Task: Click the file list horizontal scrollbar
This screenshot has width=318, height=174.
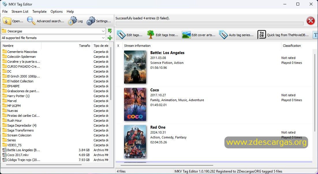Action: pos(44,165)
